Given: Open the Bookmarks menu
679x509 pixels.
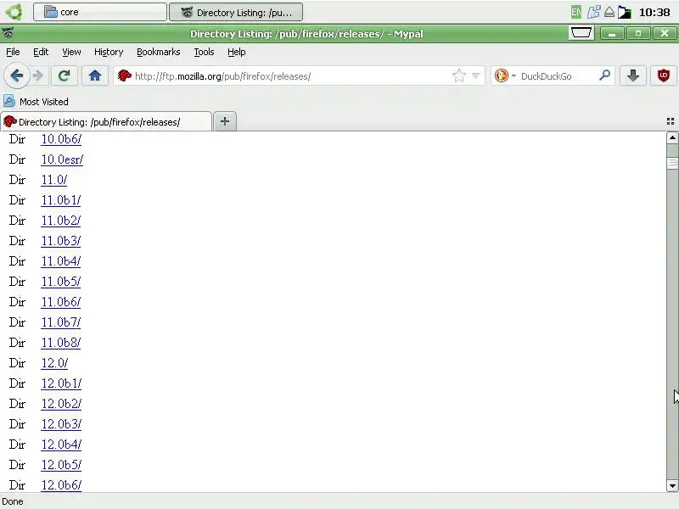Looking at the screenshot, I should pyautogui.click(x=159, y=52).
